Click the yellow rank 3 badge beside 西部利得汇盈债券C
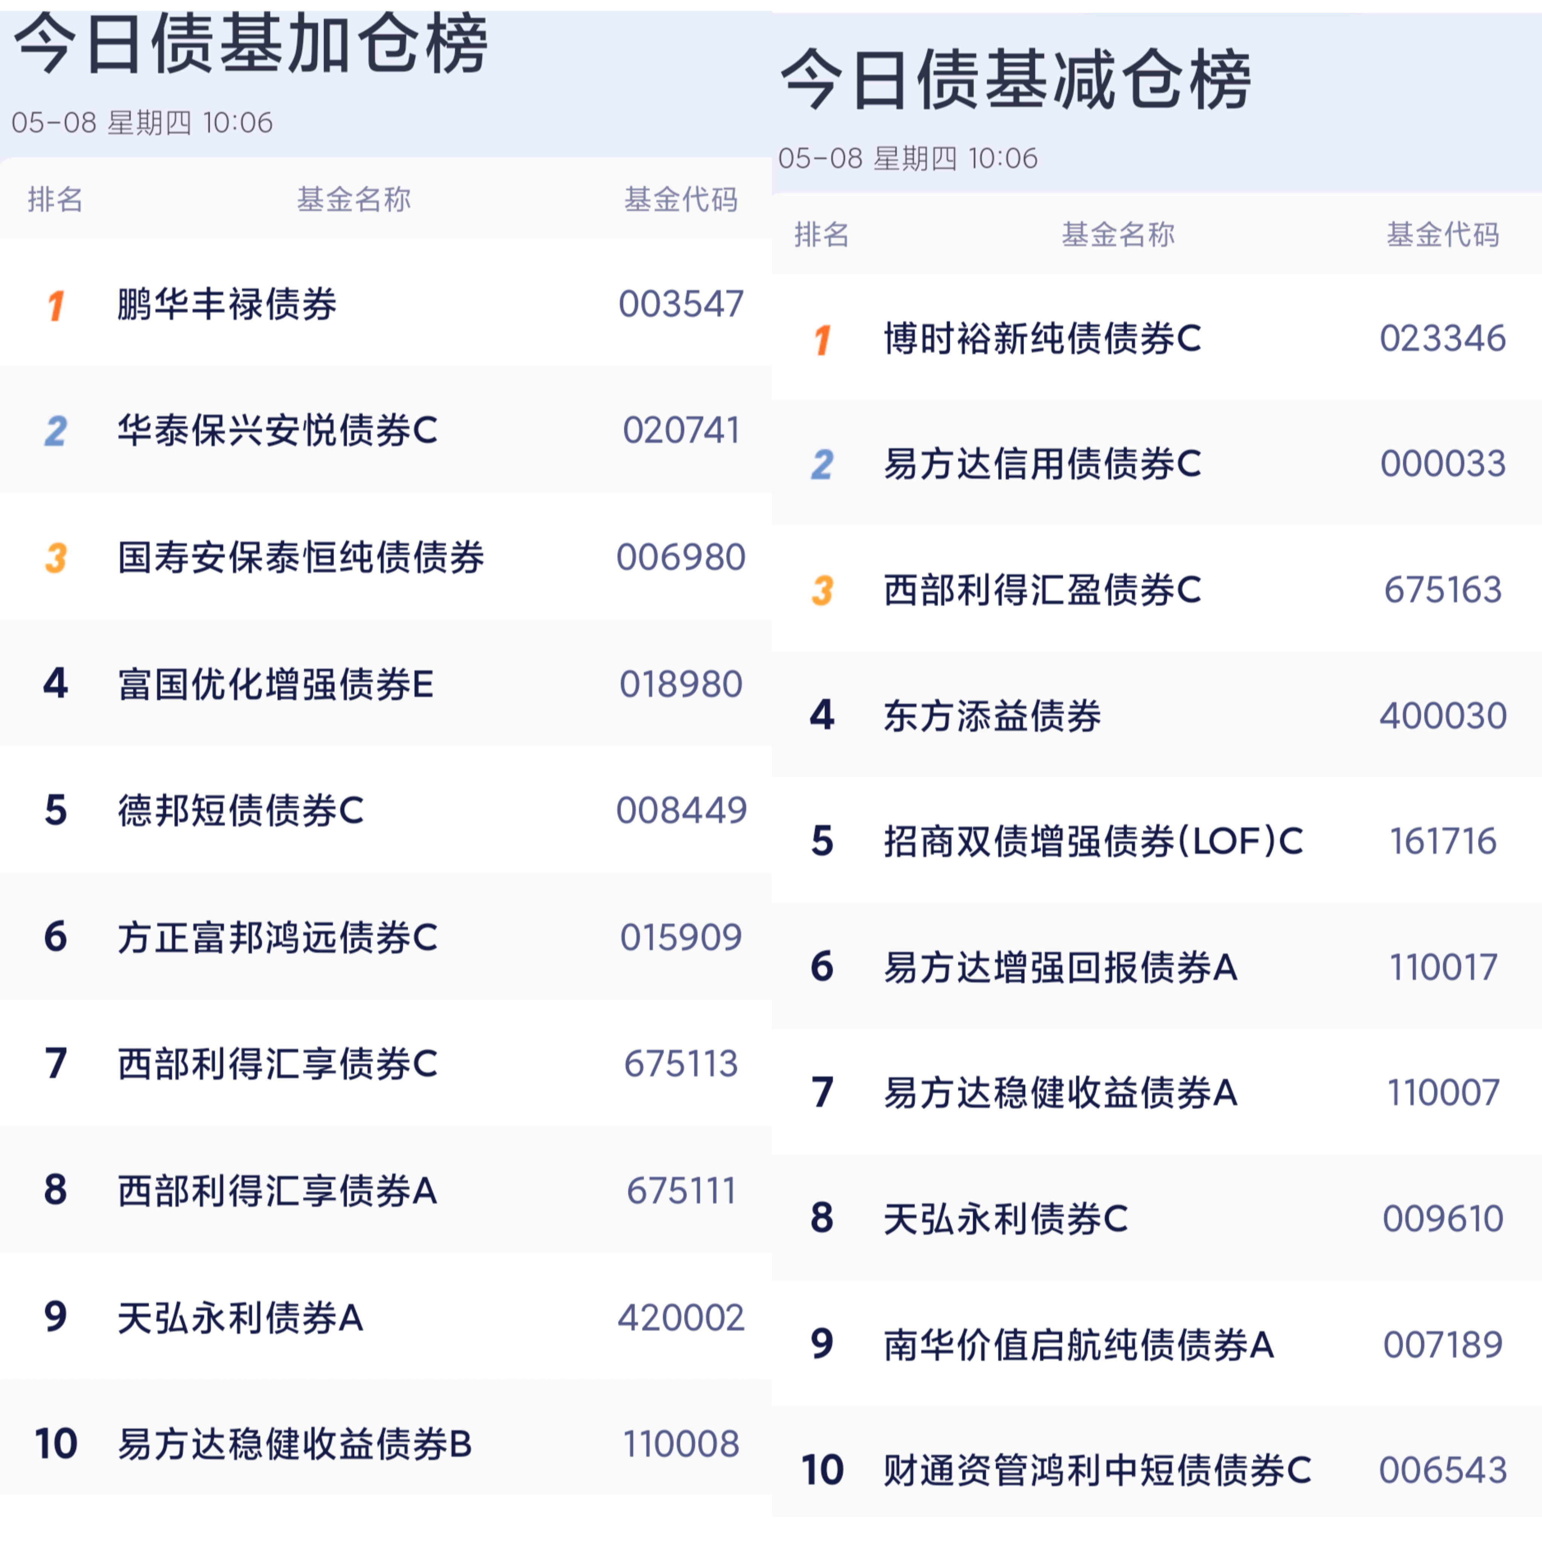The height and width of the screenshot is (1542, 1542). tap(823, 591)
